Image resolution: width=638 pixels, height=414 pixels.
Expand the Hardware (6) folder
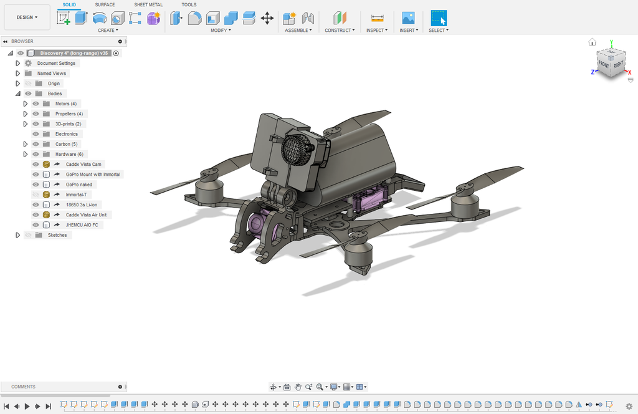25,154
